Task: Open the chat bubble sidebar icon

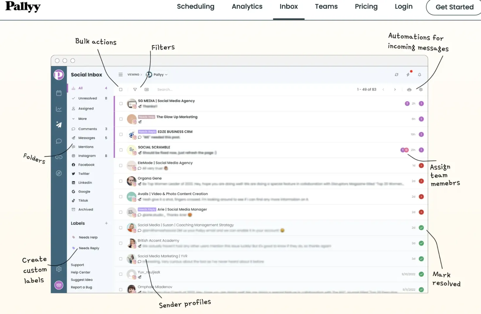Action: click(59, 141)
